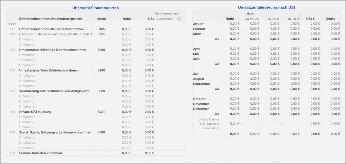The height and width of the screenshot is (164, 346).
Task: Click the Konto cell containing 8196
Action: click(101, 34)
